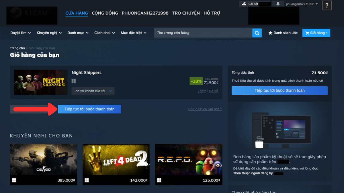
Task: Open the wishlist via the star icon
Action: (270, 33)
